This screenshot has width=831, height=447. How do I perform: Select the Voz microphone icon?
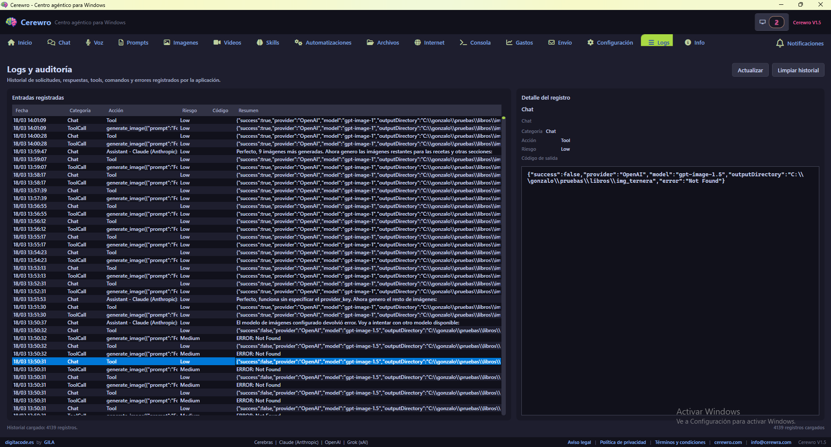88,42
